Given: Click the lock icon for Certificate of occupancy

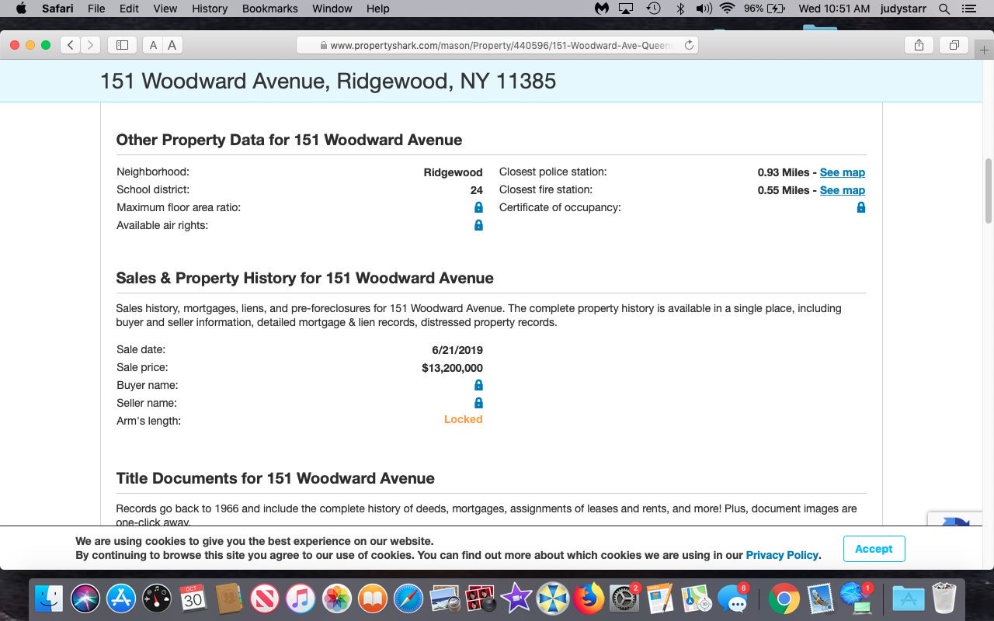Looking at the screenshot, I should pos(860,207).
